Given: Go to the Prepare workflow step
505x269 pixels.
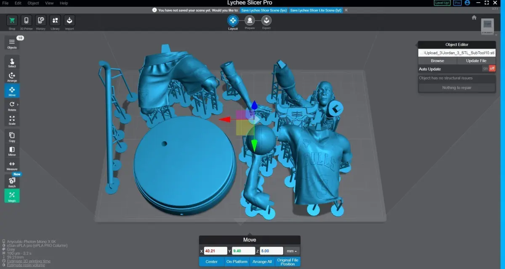Looking at the screenshot, I should pyautogui.click(x=250, y=20).
